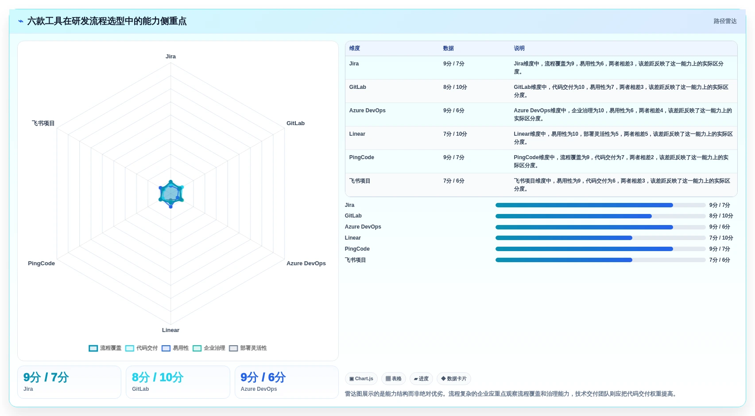The height and width of the screenshot is (416, 755).
Task: Toggle the 代码交付 legend series
Action: click(141, 348)
